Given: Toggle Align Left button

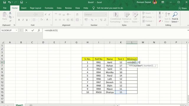Looking at the screenshot, I should [x=56, y=20].
